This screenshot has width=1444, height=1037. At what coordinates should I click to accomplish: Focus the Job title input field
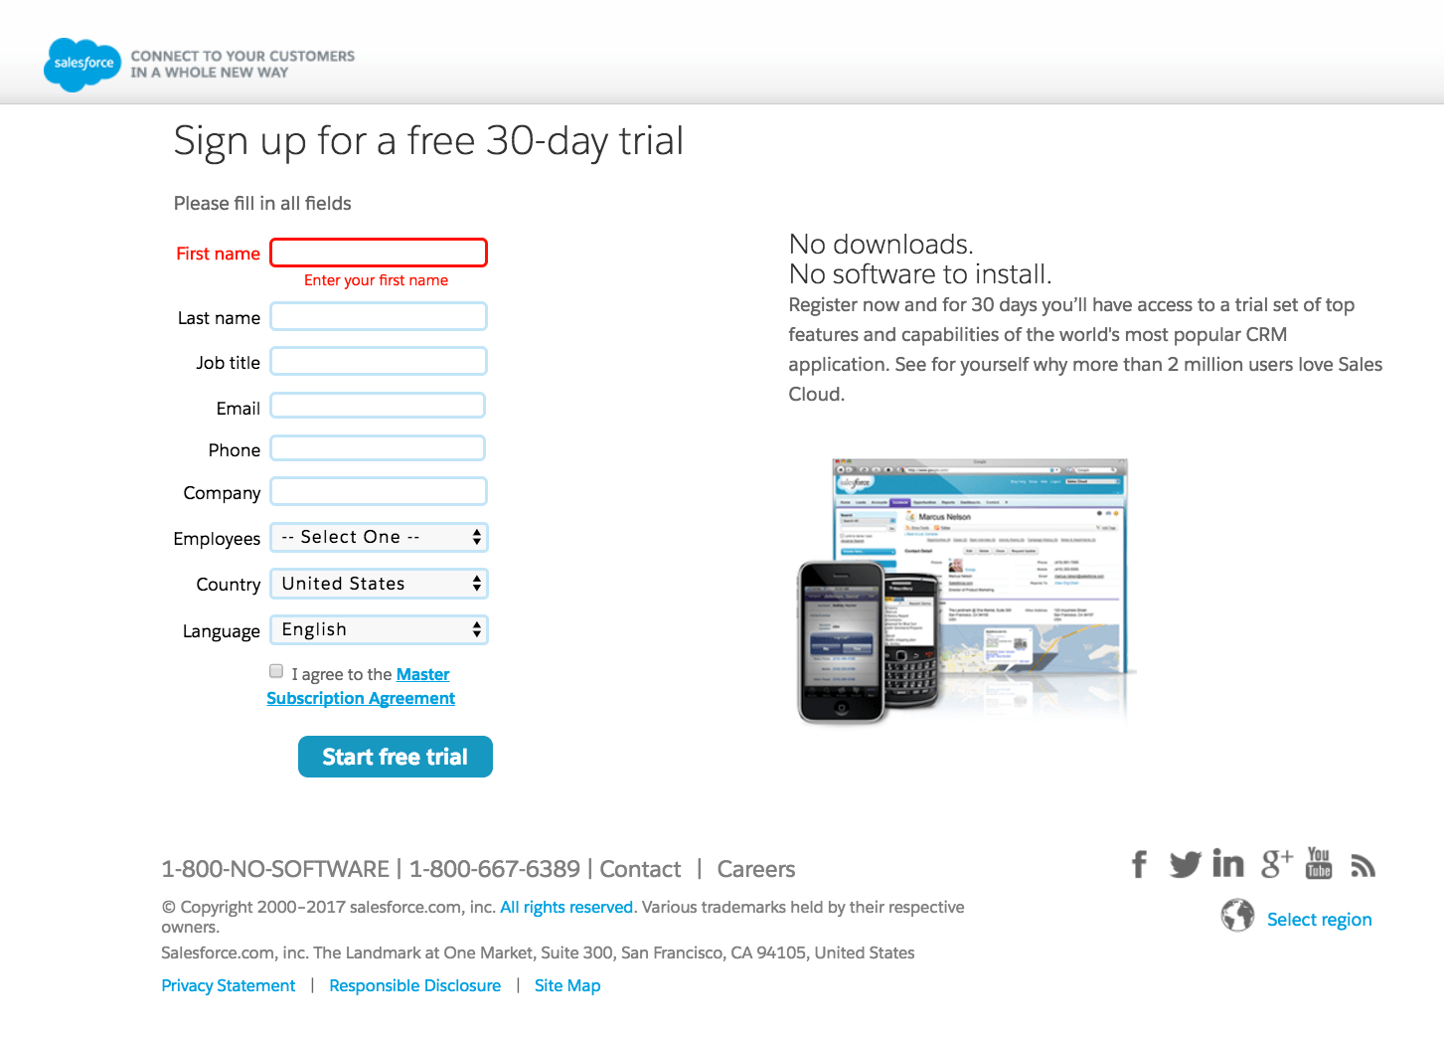[x=379, y=361]
